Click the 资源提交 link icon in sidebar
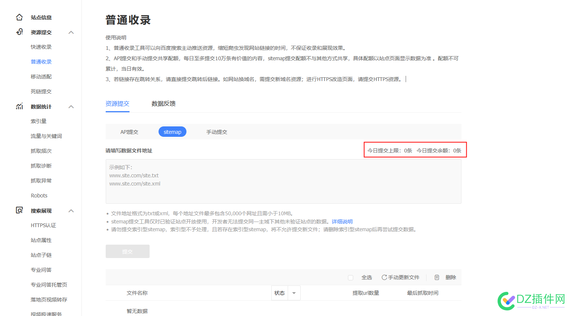This screenshot has height=316, width=572. pos(19,32)
